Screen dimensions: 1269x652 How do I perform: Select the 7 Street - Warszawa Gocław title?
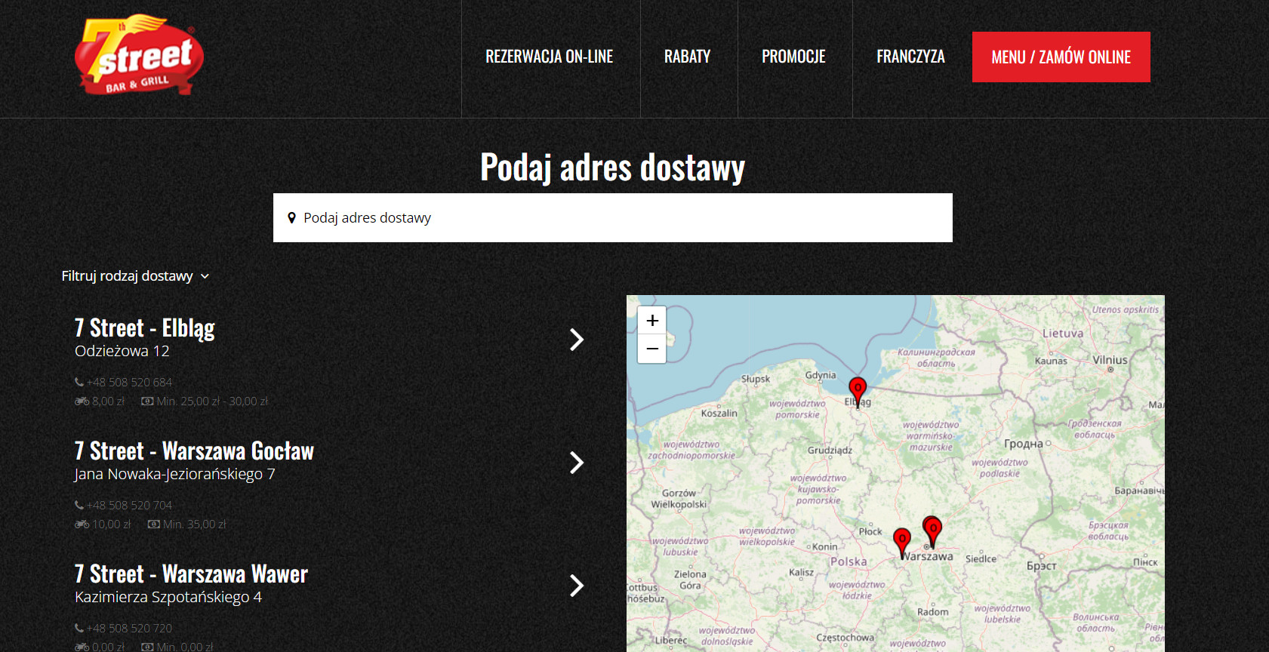pyautogui.click(x=194, y=451)
